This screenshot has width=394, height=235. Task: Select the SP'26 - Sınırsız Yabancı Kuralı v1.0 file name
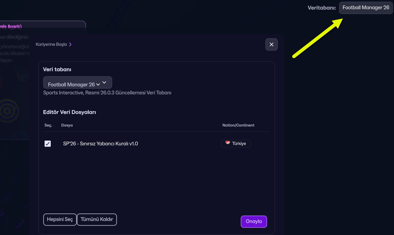pos(100,144)
